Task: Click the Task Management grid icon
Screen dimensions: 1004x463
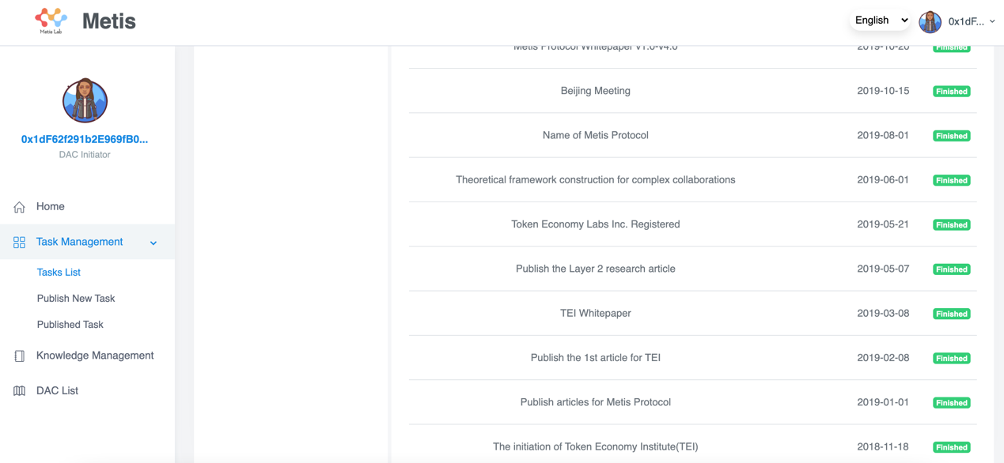Action: [x=19, y=243]
